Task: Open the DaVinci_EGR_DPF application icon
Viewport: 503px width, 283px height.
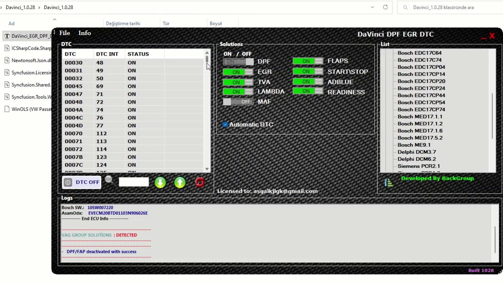Action: (7, 36)
